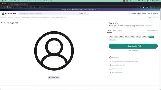Click the browser home icon
The width and height of the screenshot is (161, 90).
10,7
